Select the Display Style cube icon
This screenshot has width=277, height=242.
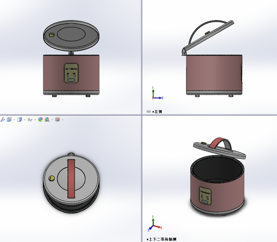point(20,120)
